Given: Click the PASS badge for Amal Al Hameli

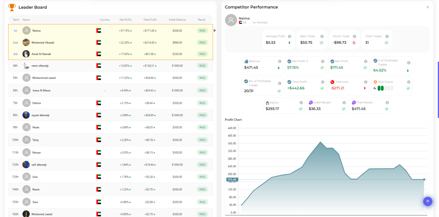Looking at the screenshot, I should [x=202, y=54].
